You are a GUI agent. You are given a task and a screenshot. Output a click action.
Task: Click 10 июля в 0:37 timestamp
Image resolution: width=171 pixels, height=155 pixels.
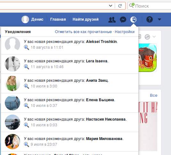pos(44,106)
